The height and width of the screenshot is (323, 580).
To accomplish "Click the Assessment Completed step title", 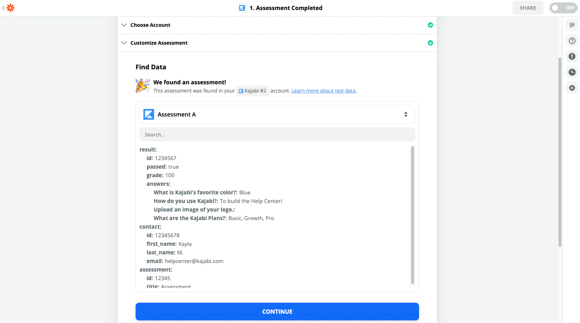I will click(286, 8).
